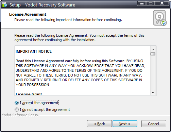Click the Next > button

coord(125,124)
